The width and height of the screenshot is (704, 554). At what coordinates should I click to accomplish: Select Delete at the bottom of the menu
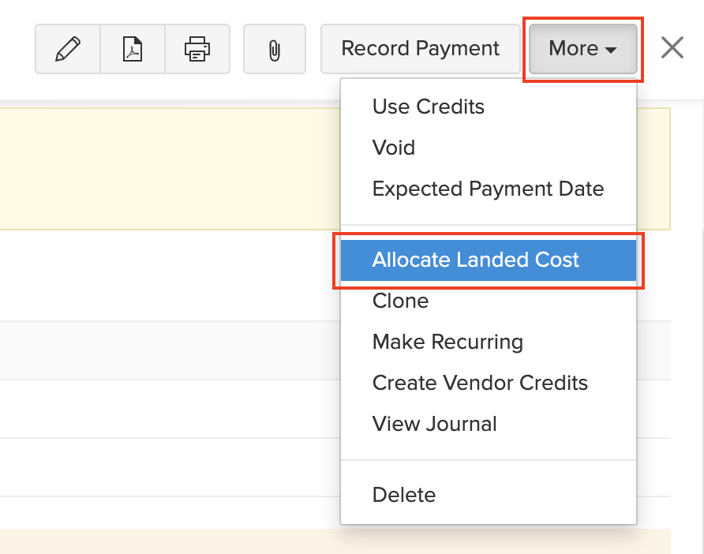404,495
